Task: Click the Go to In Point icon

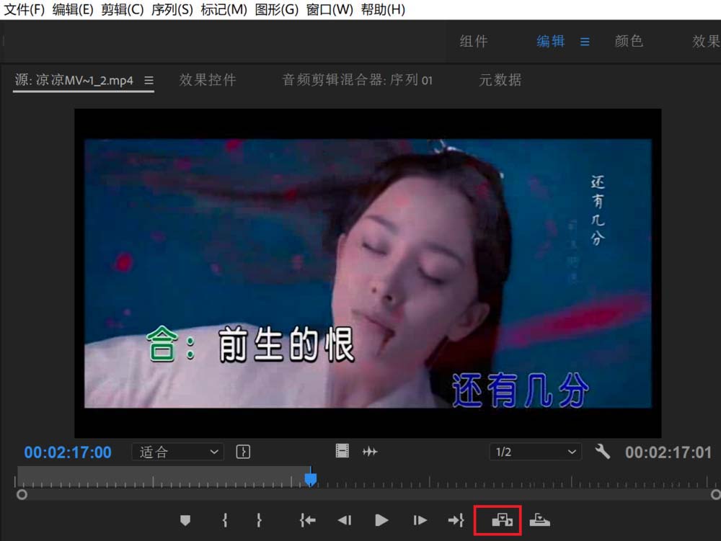Action: [307, 520]
